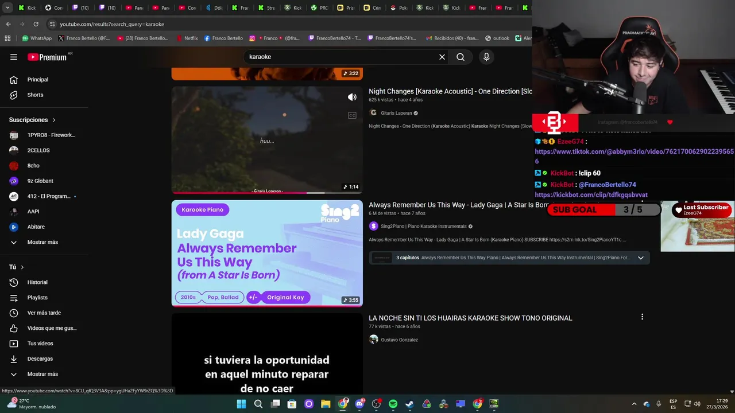735x413 pixels.
Task: Open Night Changes Karaoke Acoustic video title
Action: pyautogui.click(x=450, y=91)
